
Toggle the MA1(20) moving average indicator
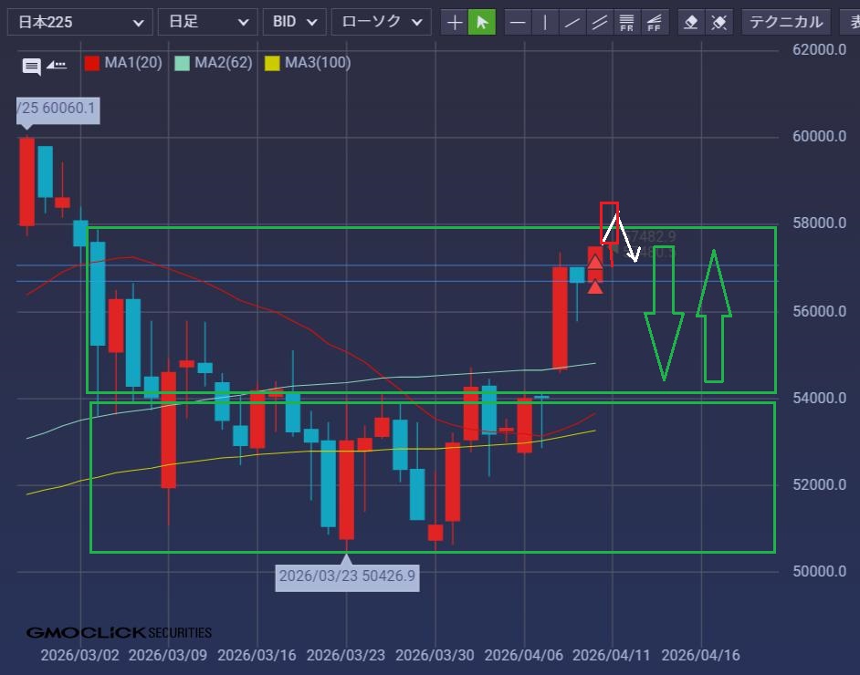[x=122, y=63]
